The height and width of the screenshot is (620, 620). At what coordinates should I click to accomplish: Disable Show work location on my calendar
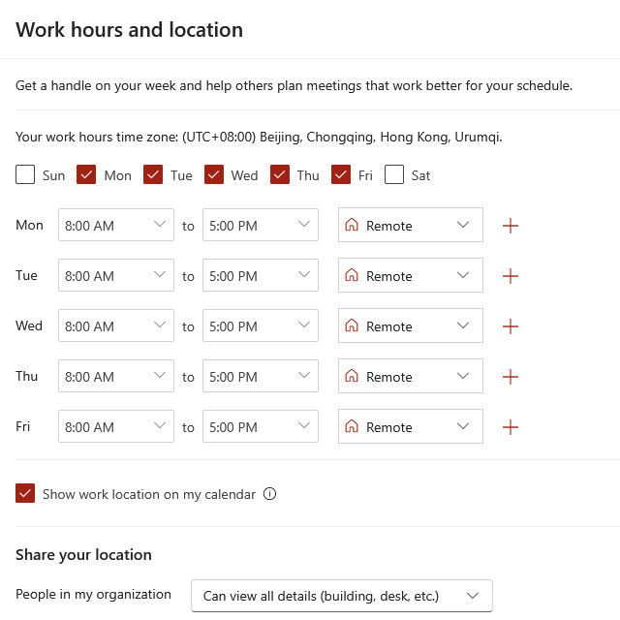click(x=26, y=494)
